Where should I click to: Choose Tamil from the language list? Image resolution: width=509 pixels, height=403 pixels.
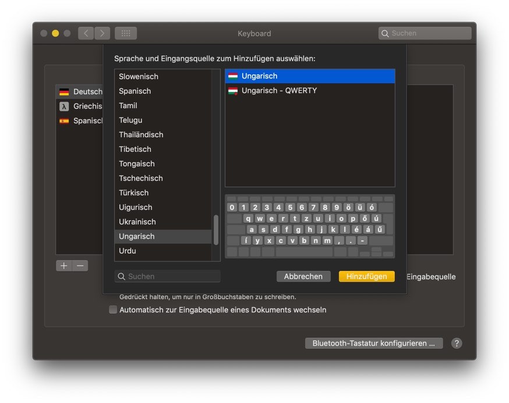[x=163, y=106]
